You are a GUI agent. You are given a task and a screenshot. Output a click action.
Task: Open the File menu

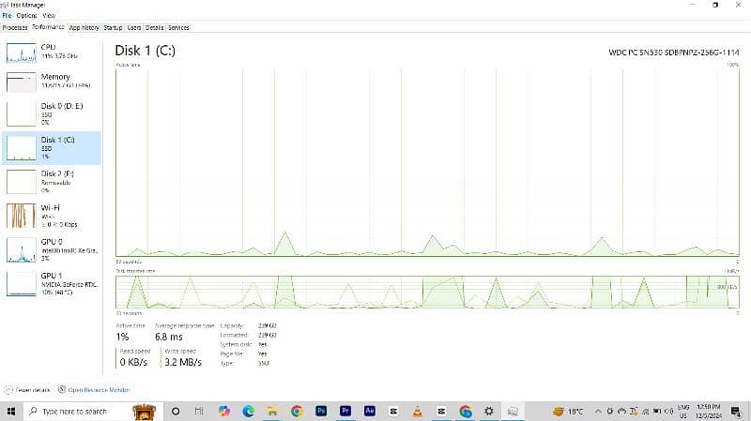coord(8,16)
